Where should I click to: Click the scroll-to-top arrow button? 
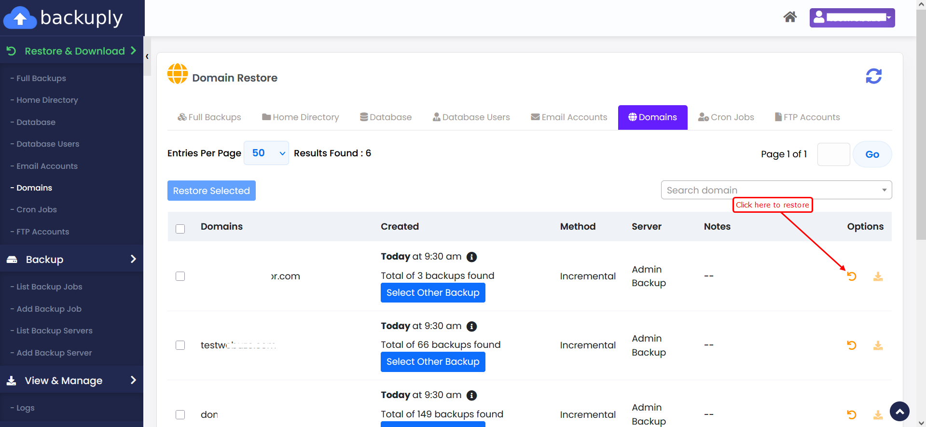tap(899, 412)
